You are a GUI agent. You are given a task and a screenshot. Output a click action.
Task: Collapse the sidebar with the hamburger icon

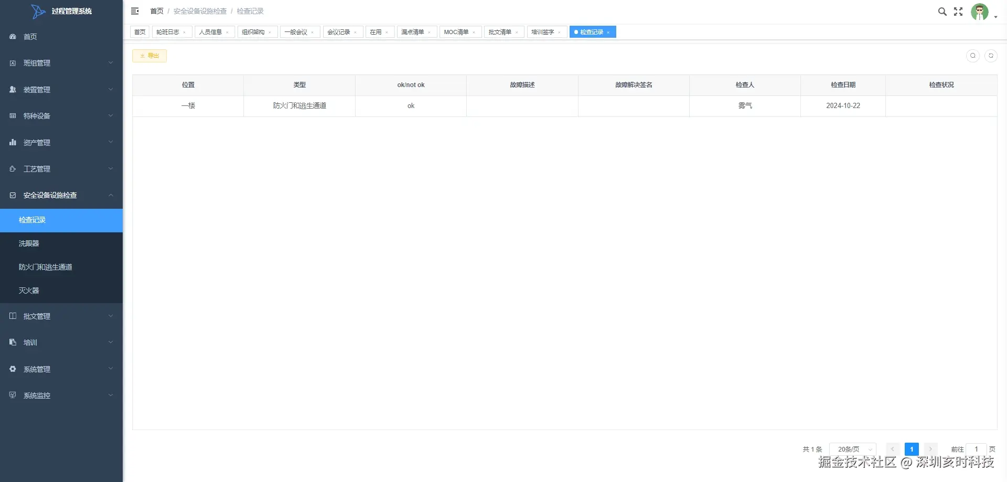point(135,11)
